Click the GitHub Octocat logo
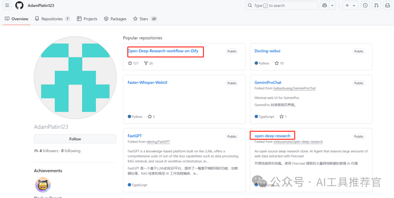Image resolution: width=394 pixels, height=198 pixels. point(19,5)
